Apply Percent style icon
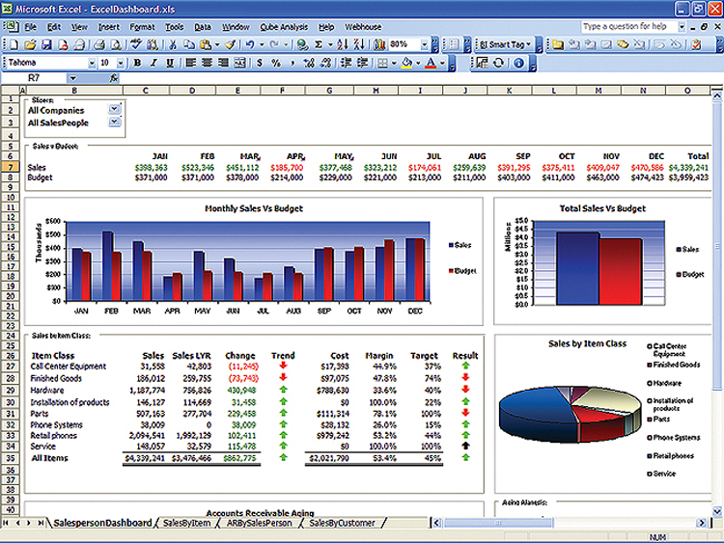The image size is (724, 543). coord(276,64)
